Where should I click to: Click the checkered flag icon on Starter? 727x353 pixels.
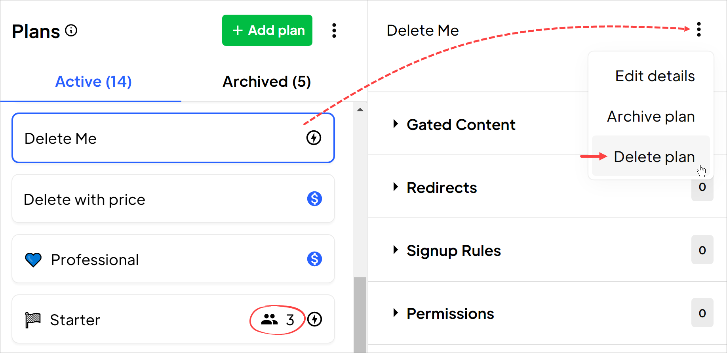pos(33,320)
